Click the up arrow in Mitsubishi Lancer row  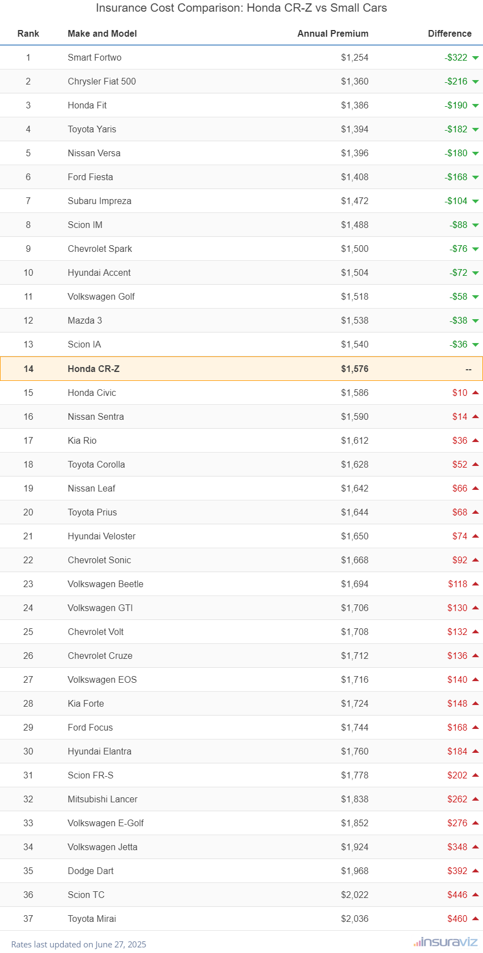(475, 799)
